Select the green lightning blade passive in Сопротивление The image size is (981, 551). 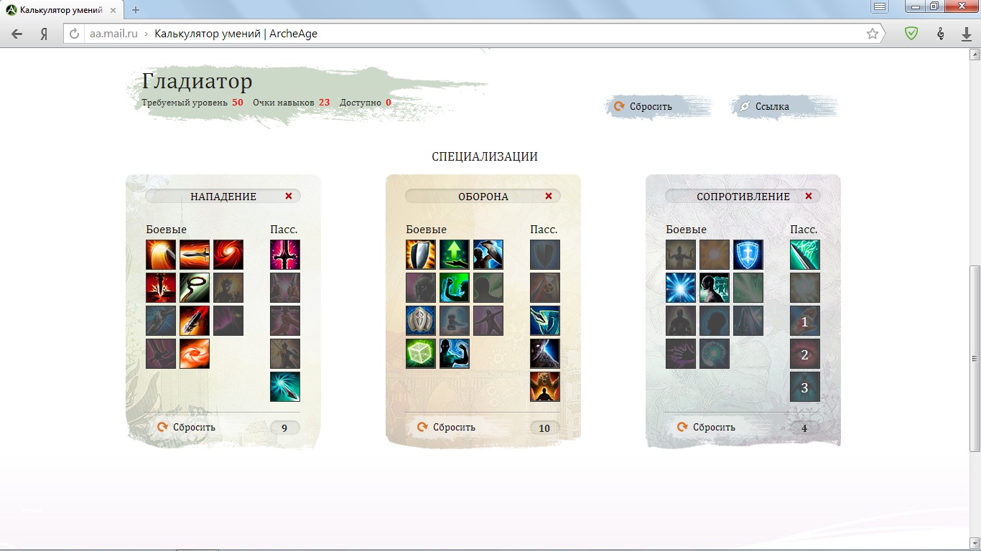pos(805,255)
